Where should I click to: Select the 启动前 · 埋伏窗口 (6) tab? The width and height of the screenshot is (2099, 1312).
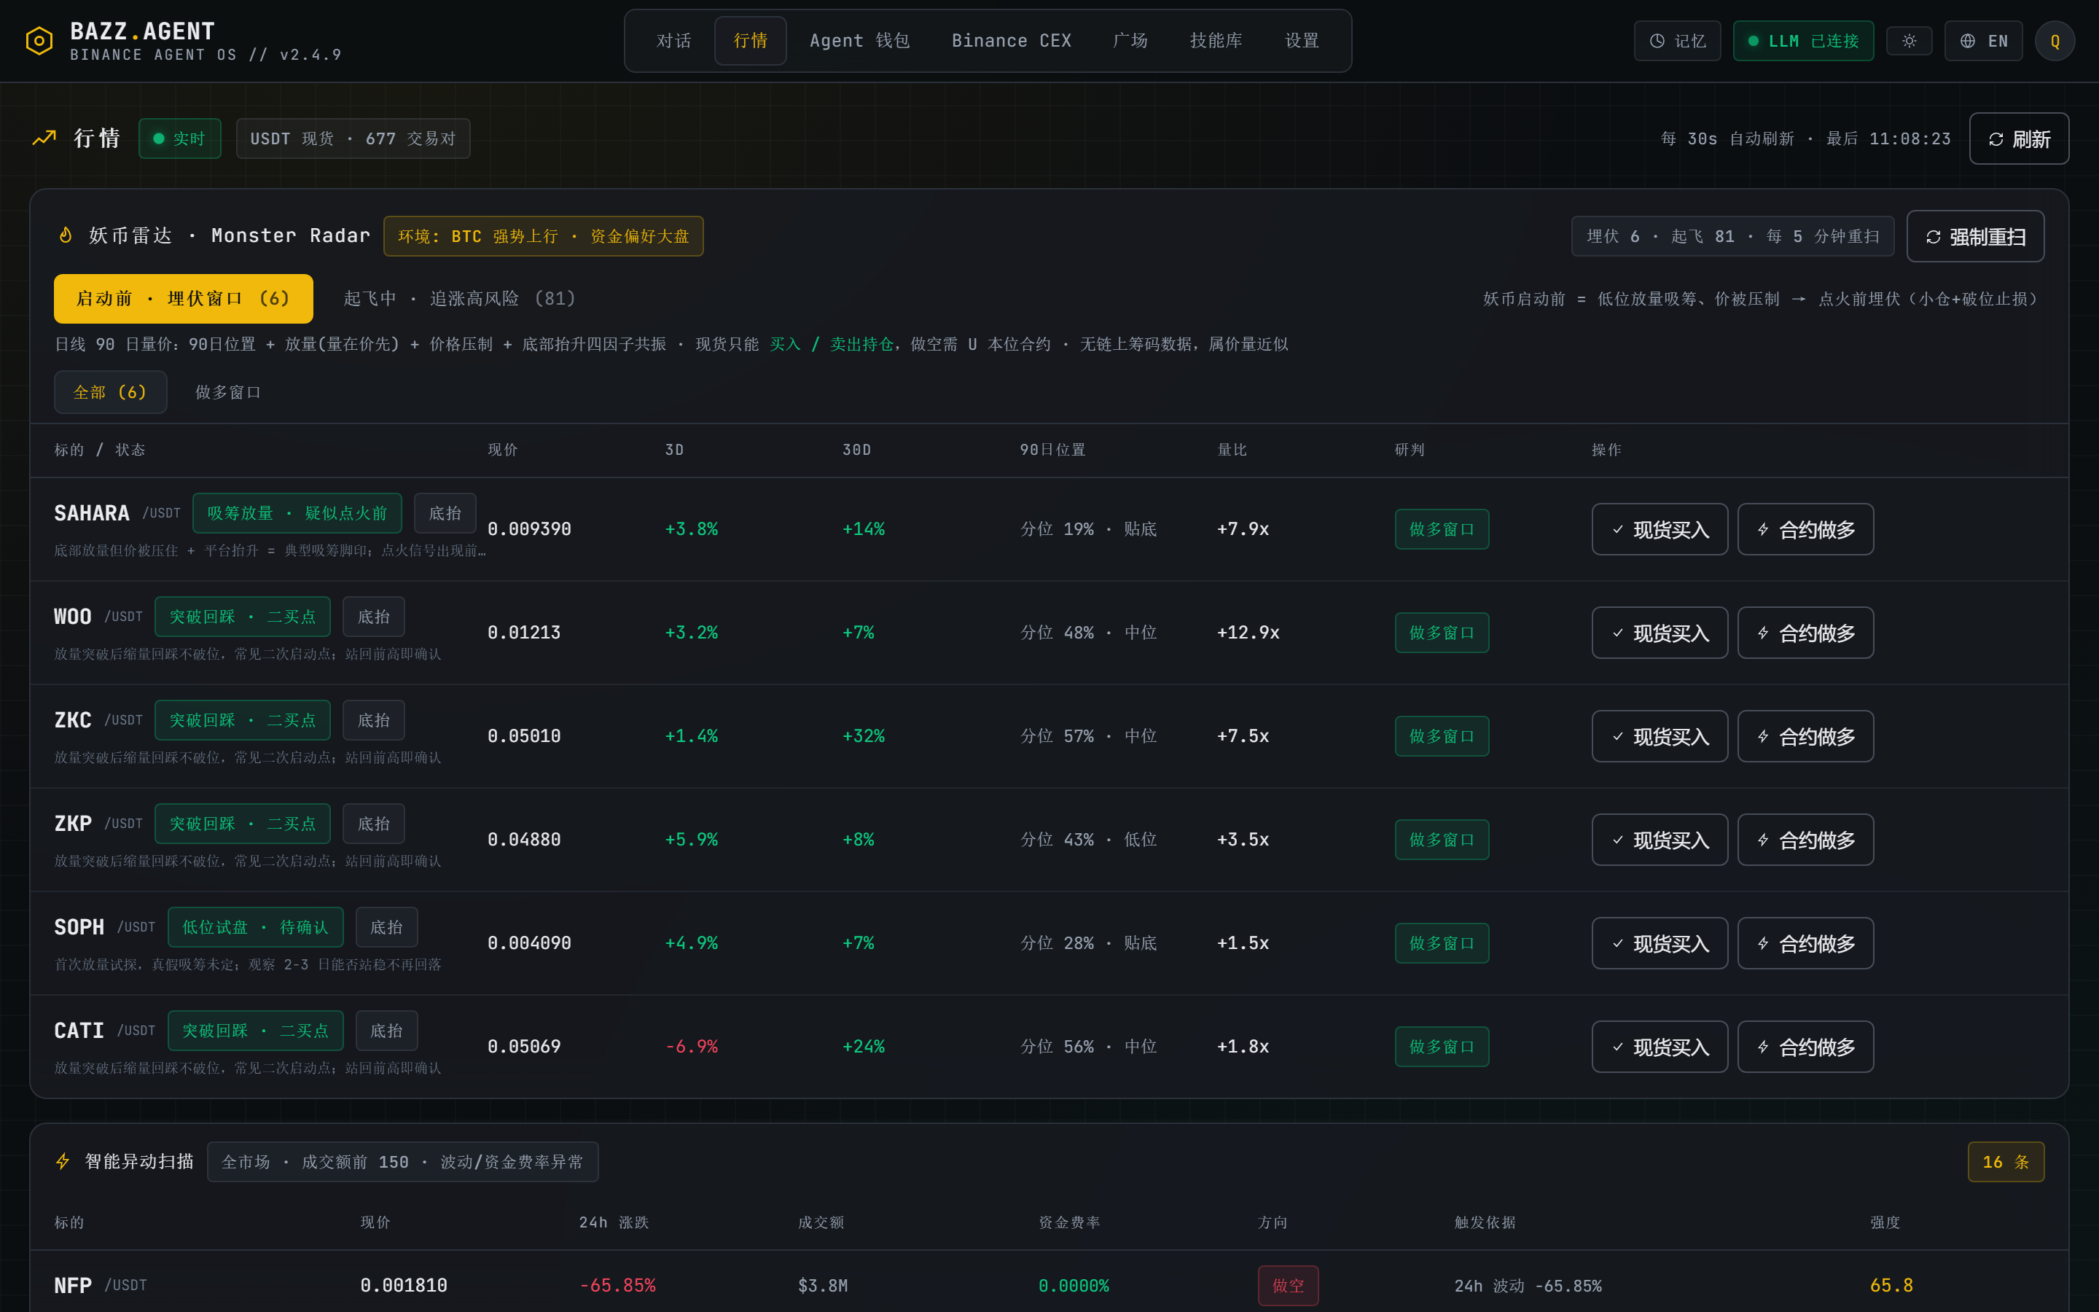183,299
